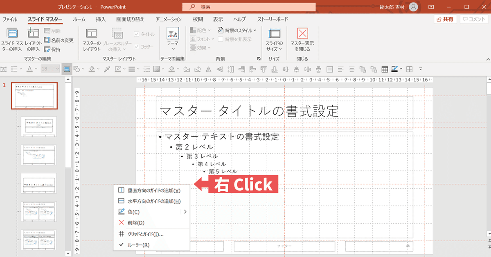Screen dimensions: 491x257
Task: Open the Themes (テーマ) gallery
Action: [173, 40]
